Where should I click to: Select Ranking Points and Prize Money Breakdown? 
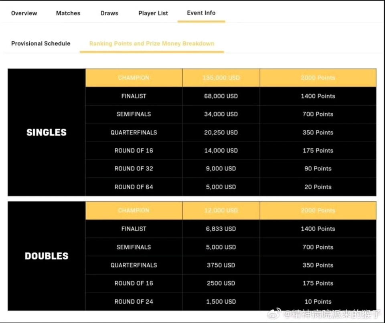152,43
